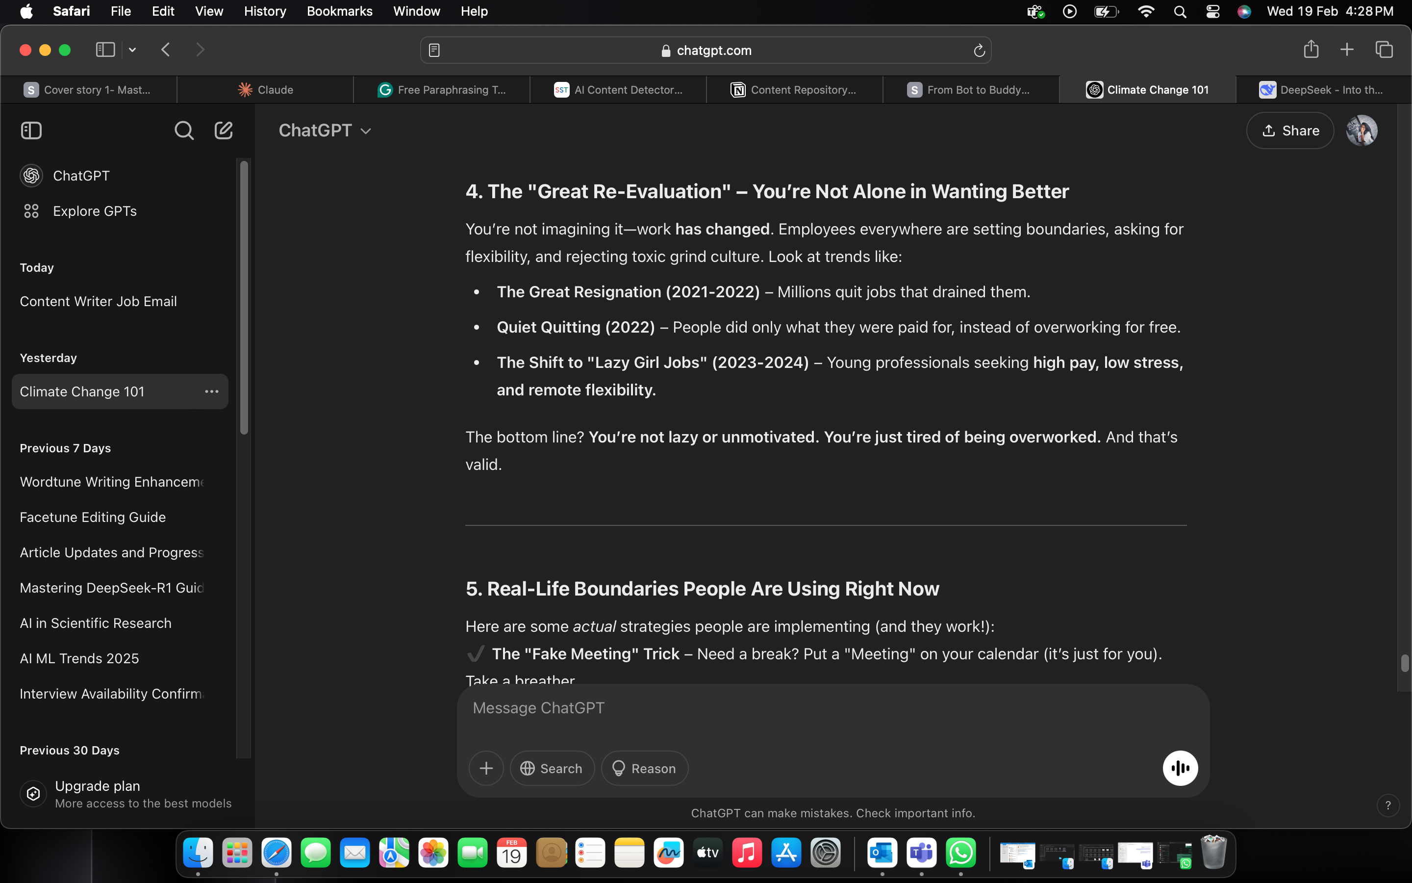Image resolution: width=1412 pixels, height=883 pixels.
Task: Switch to Cover story 1 tab
Action: [x=89, y=90]
